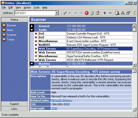
Task: Collapse the Audits section
Action: pos(32,30)
